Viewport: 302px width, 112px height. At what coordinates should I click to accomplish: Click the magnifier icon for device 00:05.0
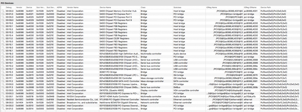coord(3,17)
